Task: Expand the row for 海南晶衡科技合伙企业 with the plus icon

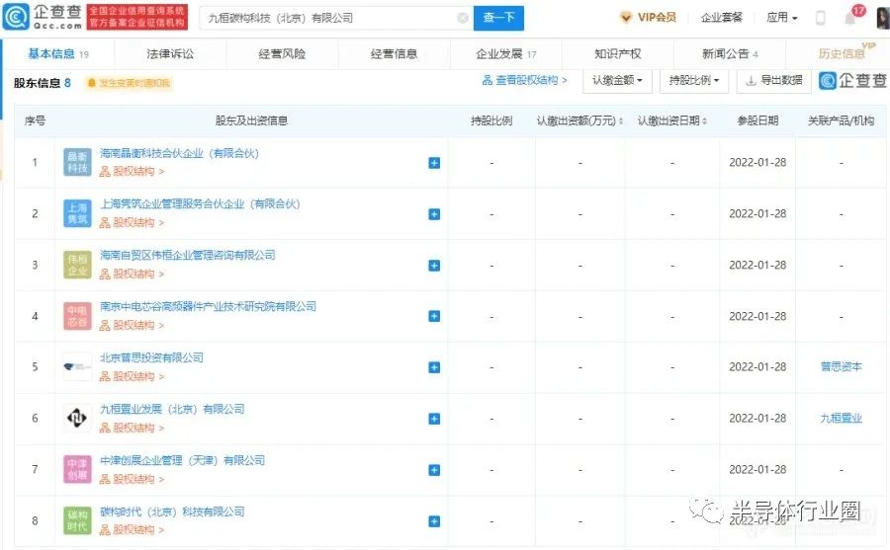Action: tap(434, 163)
